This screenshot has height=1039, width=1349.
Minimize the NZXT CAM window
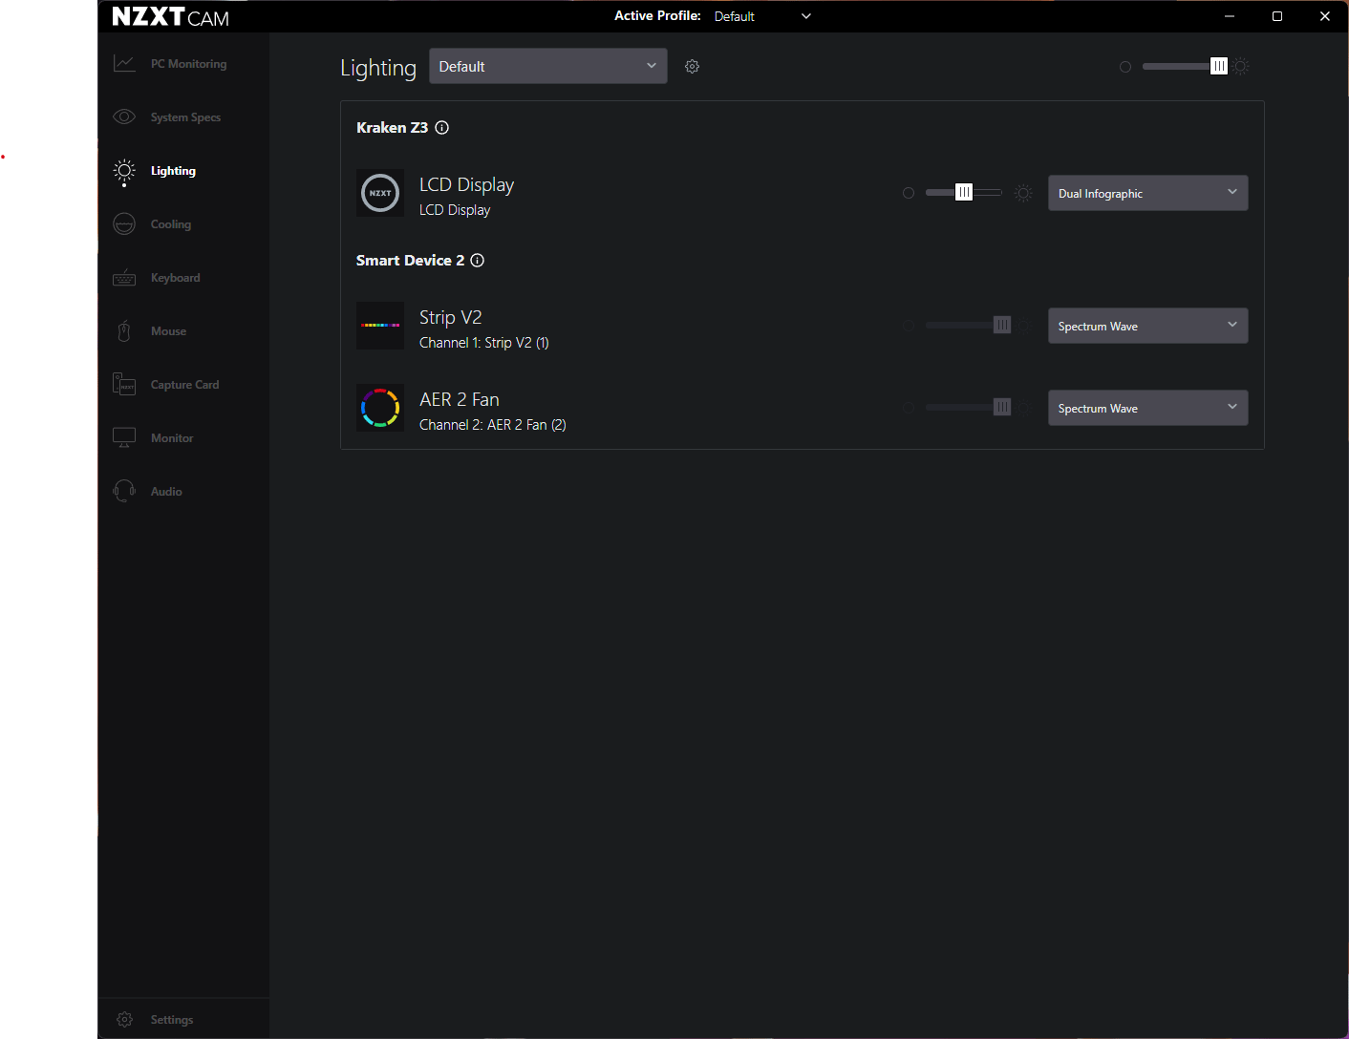click(x=1230, y=16)
